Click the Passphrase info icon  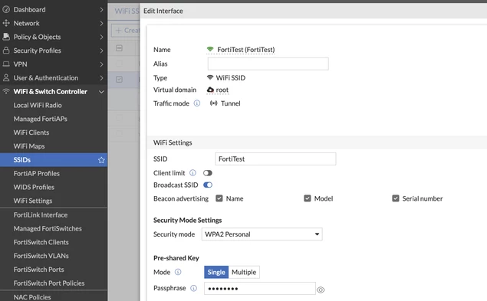pos(193,288)
